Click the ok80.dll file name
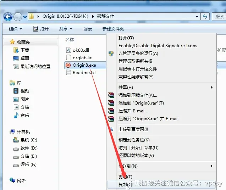 [x=81, y=50]
